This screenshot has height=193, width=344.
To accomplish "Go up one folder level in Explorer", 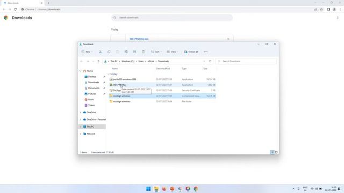I will (98, 61).
